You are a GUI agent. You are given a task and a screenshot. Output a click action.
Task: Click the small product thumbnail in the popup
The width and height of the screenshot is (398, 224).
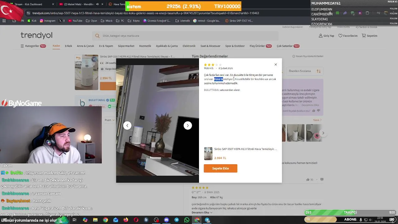(x=208, y=154)
